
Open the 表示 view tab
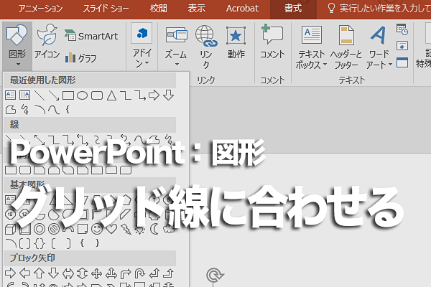click(197, 9)
